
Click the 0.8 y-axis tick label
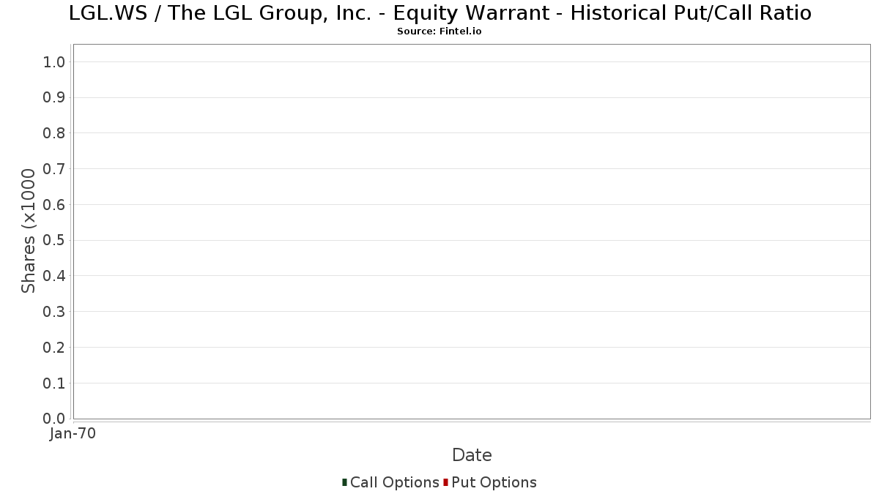point(55,133)
